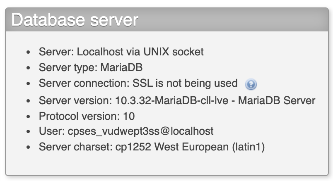333x181 pixels.
Task: Click the bullet beside User entry
Action: [28, 131]
